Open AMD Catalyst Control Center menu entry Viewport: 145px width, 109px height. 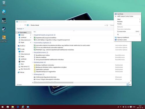tap(127, 16)
